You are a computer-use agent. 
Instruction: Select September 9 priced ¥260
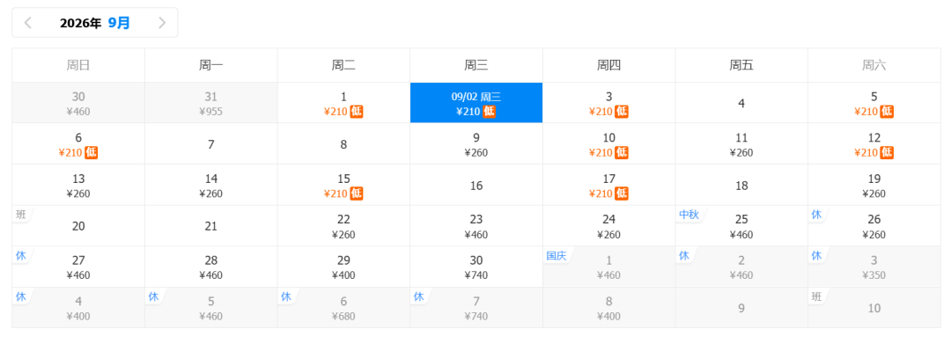click(476, 144)
